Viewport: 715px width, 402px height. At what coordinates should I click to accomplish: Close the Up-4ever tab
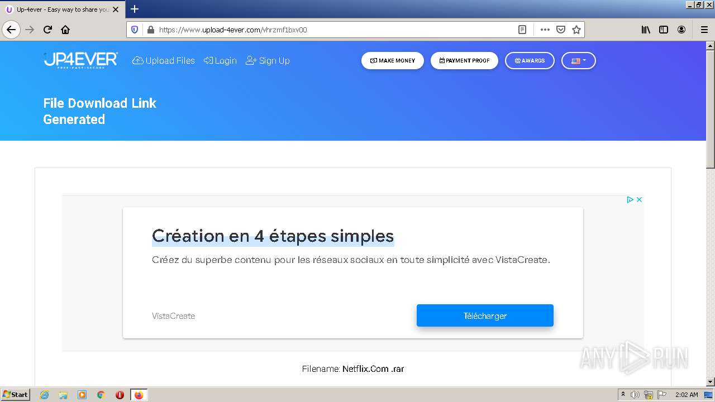tap(116, 9)
